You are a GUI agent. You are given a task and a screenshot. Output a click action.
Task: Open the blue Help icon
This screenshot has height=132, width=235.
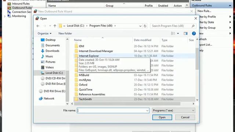[194, 33]
